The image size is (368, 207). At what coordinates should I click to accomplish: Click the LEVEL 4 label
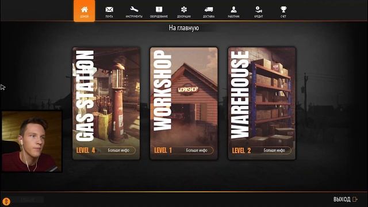[x=86, y=151]
